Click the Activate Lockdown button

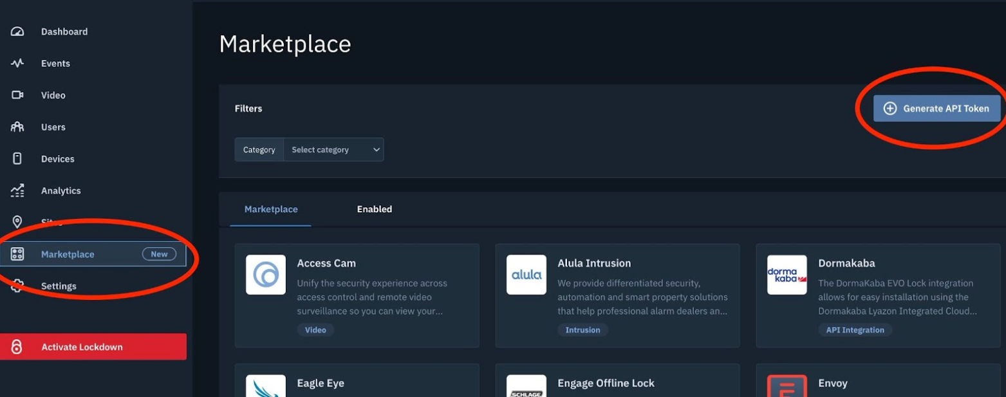pos(93,347)
